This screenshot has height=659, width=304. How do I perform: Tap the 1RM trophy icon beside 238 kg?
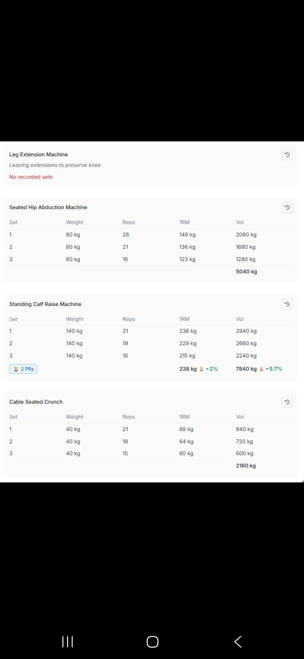[x=201, y=369]
